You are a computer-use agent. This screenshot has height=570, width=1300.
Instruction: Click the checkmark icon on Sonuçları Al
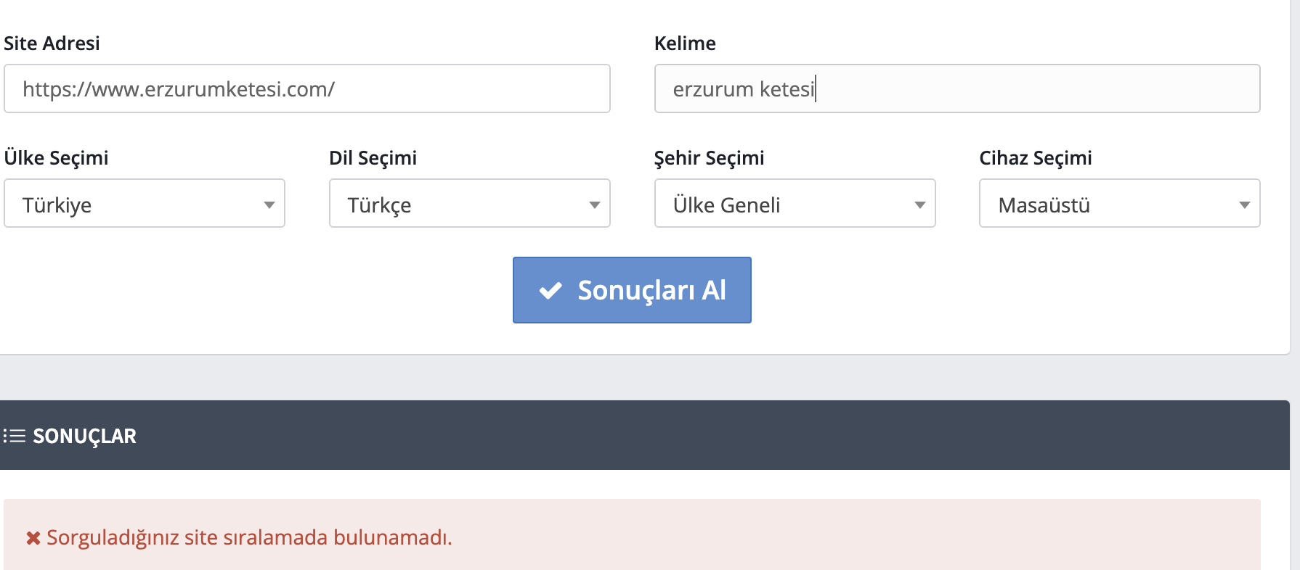pos(551,291)
